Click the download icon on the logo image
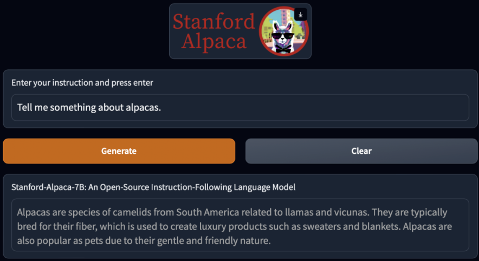The image size is (479, 261). 301,15
